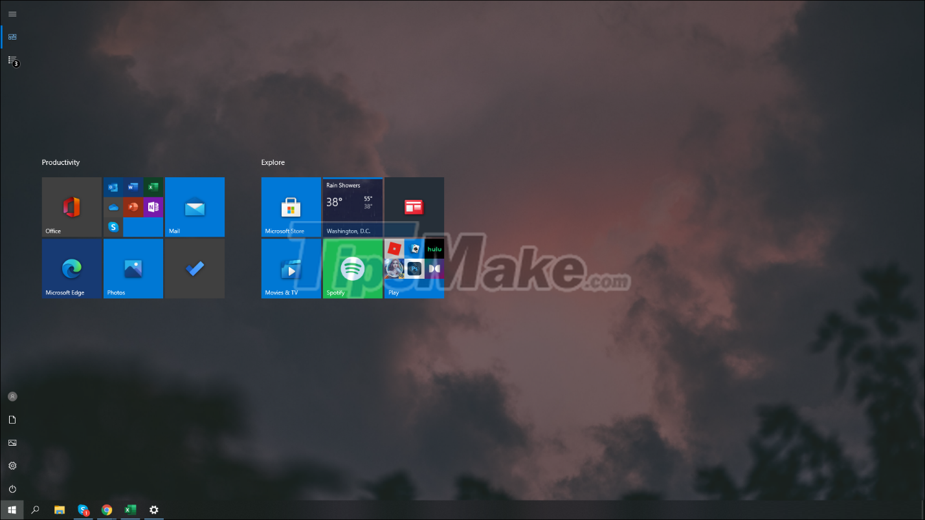The height and width of the screenshot is (520, 925).
Task: Open Pictures from the Start sidebar
Action: [x=12, y=442]
